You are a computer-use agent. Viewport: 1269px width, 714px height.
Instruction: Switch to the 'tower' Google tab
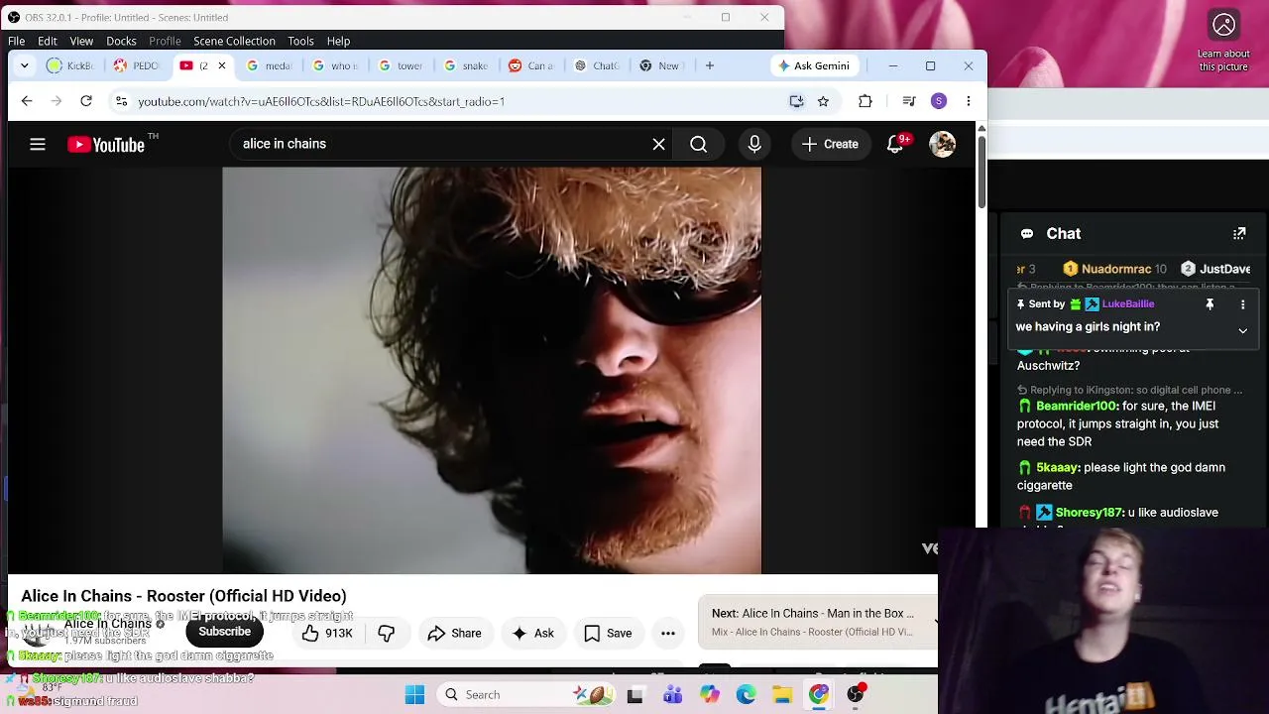pyautogui.click(x=400, y=65)
